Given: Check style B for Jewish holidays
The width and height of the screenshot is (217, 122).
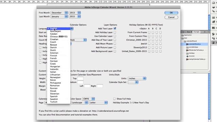Looking at the screenshot, I should pos(153,44).
